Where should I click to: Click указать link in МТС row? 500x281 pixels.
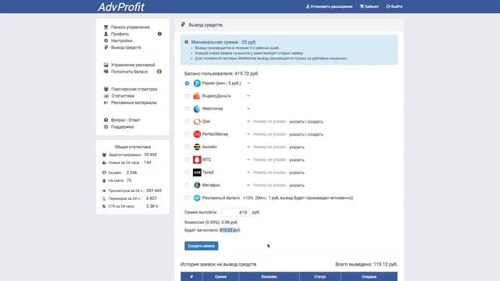[x=297, y=160]
